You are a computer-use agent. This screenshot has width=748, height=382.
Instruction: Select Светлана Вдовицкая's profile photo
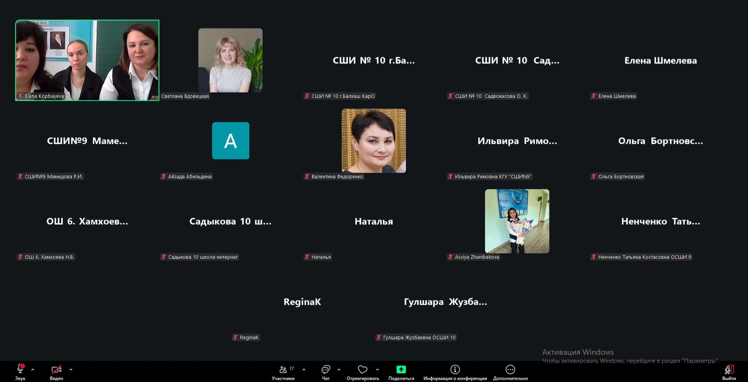click(230, 60)
